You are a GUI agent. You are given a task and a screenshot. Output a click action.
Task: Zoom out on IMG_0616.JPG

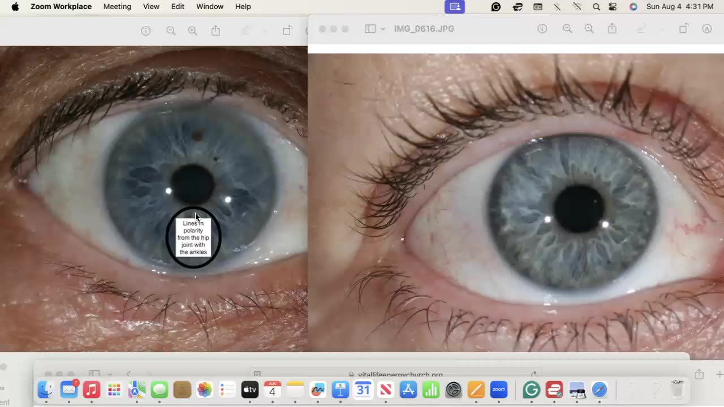coord(567,29)
